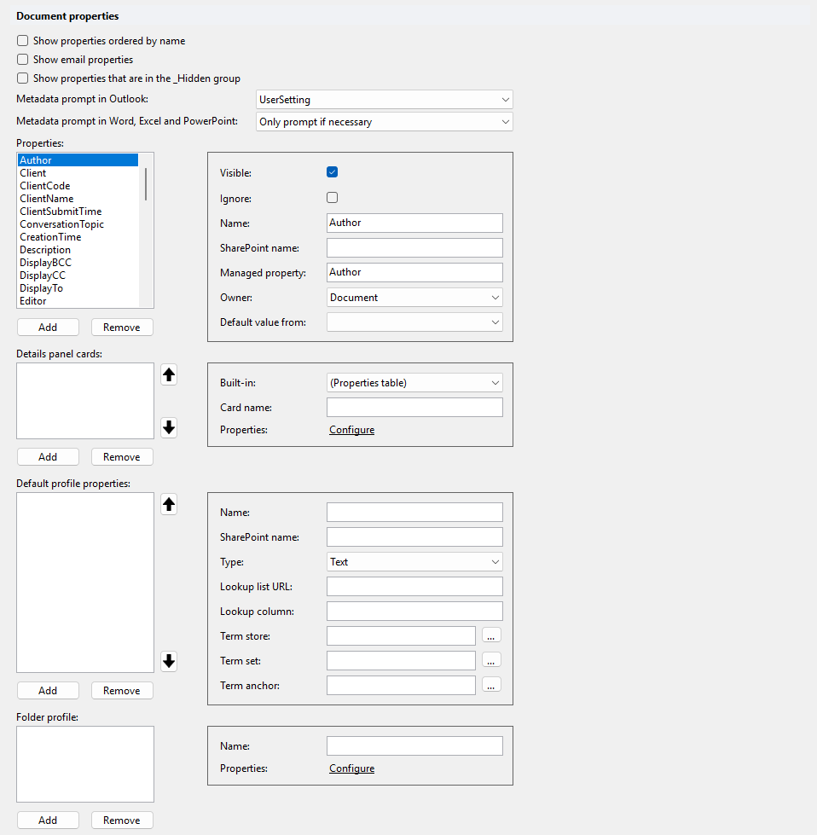Focus the Lookup list URL field
817x835 pixels.
[414, 586]
